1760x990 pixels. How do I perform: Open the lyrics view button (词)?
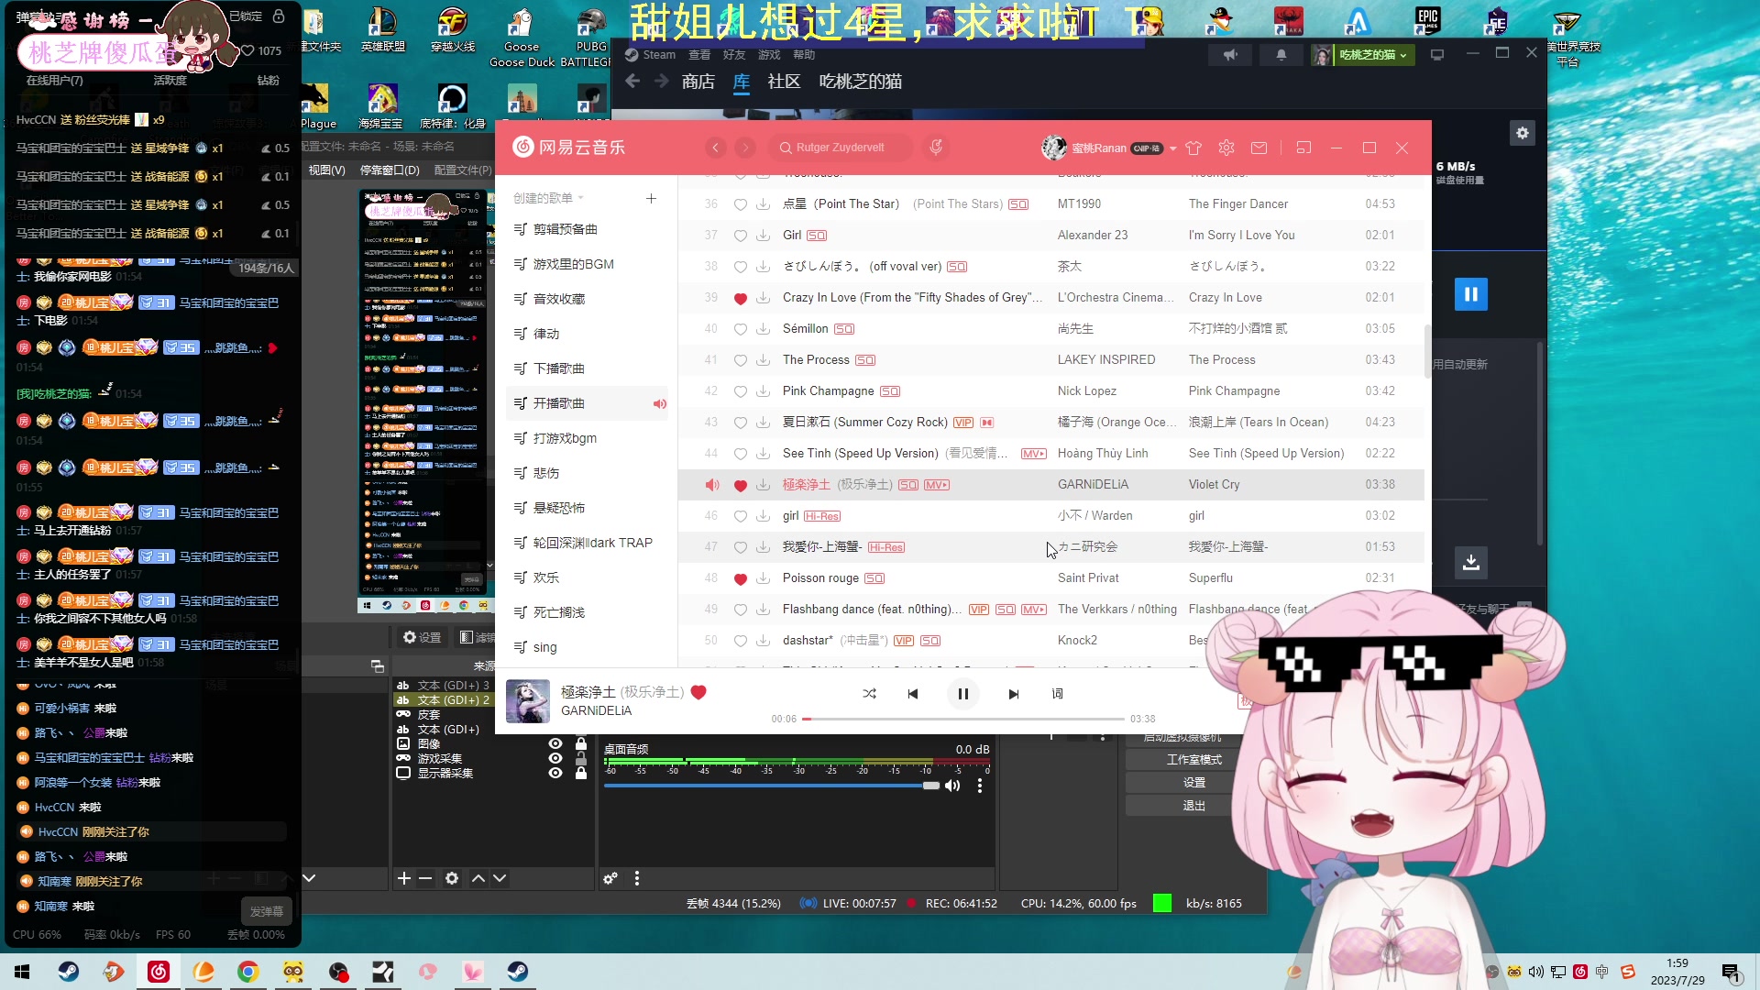(x=1057, y=694)
